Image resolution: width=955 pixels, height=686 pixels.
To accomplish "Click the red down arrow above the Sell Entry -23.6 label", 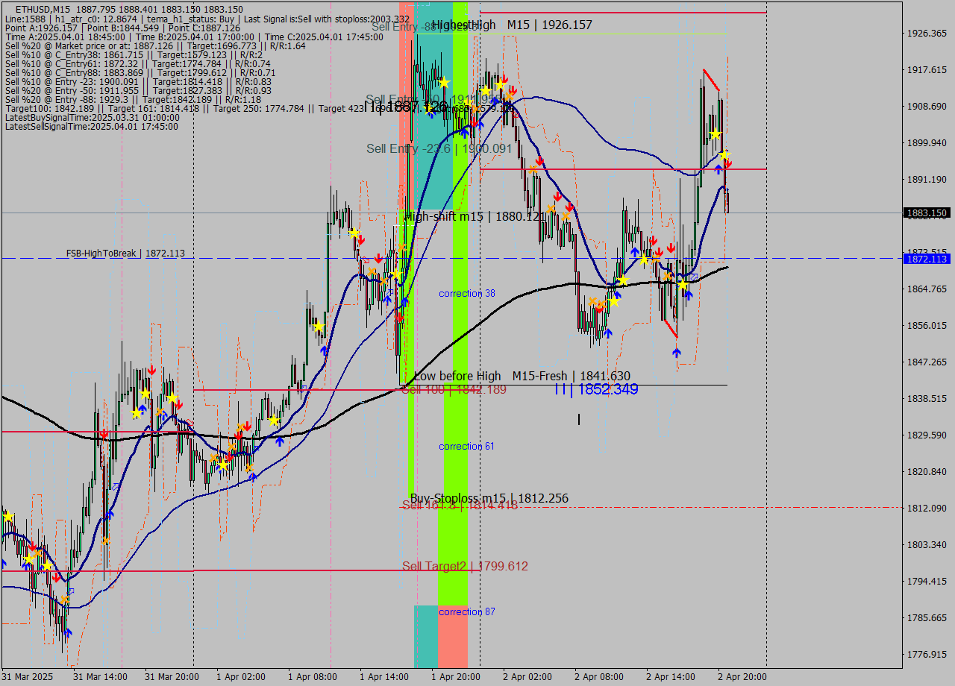I will pos(475,122).
